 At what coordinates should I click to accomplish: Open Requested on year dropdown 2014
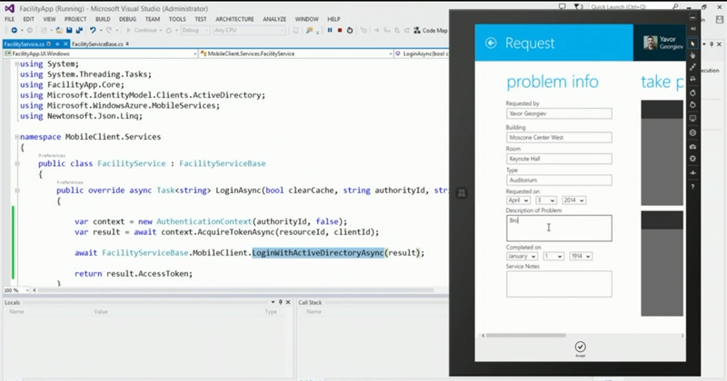(x=573, y=200)
